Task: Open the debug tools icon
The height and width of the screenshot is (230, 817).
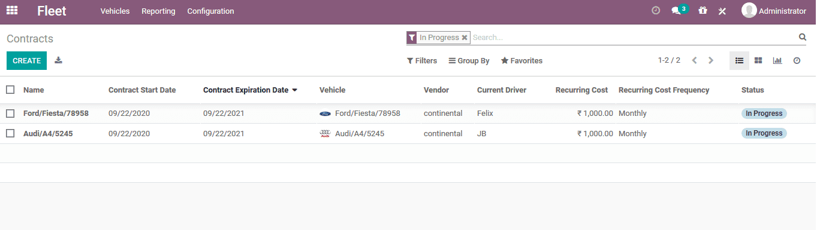Action: (722, 11)
